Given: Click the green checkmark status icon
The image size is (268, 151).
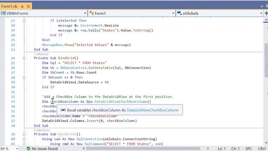Looking at the screenshot, I should coord(28,148).
